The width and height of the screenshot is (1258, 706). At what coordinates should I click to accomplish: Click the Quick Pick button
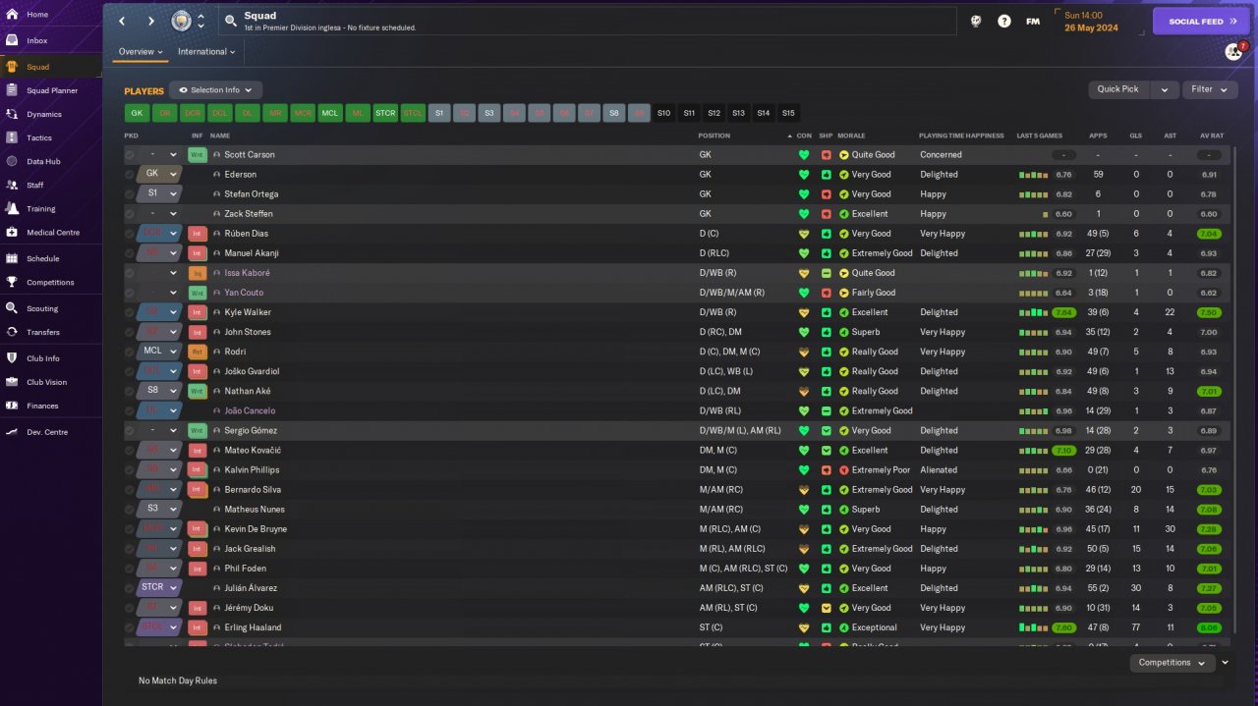pyautogui.click(x=1118, y=89)
